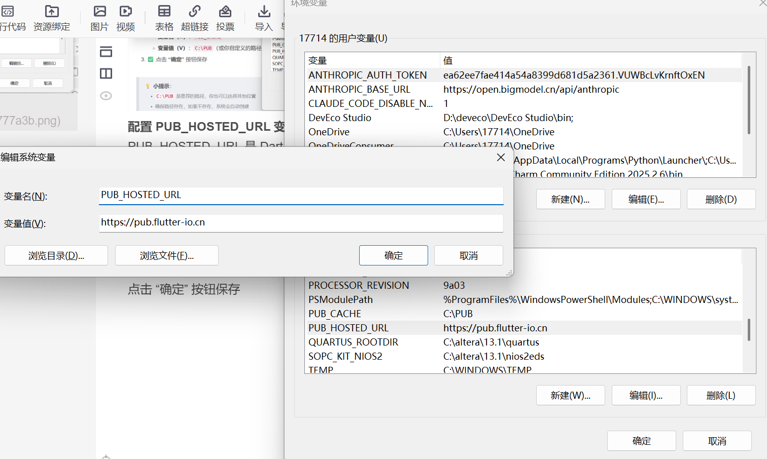Select the OneDrive variable row
The width and height of the screenshot is (767, 459).
click(524, 132)
